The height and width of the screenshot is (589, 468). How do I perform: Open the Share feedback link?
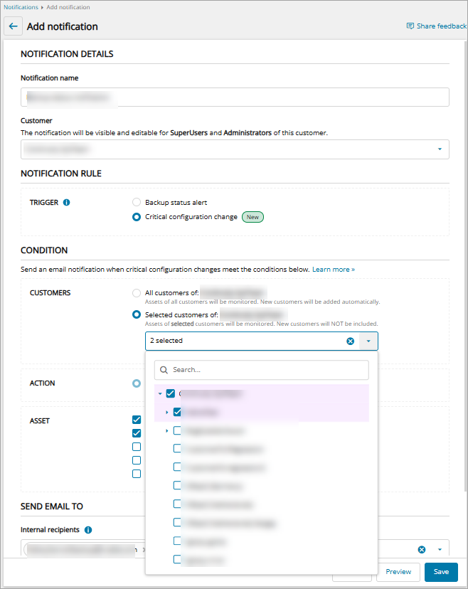pos(436,26)
